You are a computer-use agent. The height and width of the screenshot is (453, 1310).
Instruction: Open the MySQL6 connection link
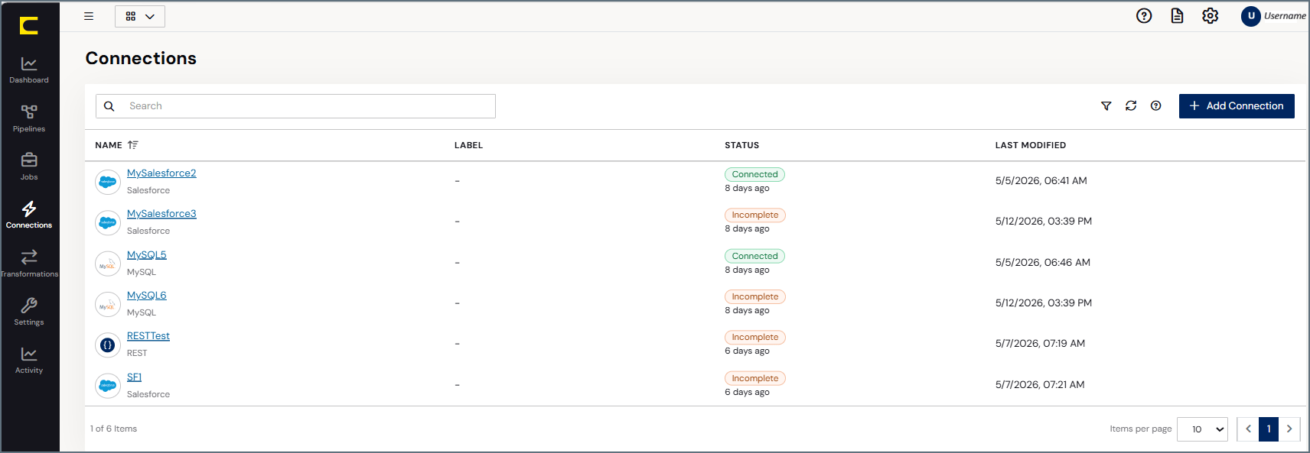[x=147, y=296]
